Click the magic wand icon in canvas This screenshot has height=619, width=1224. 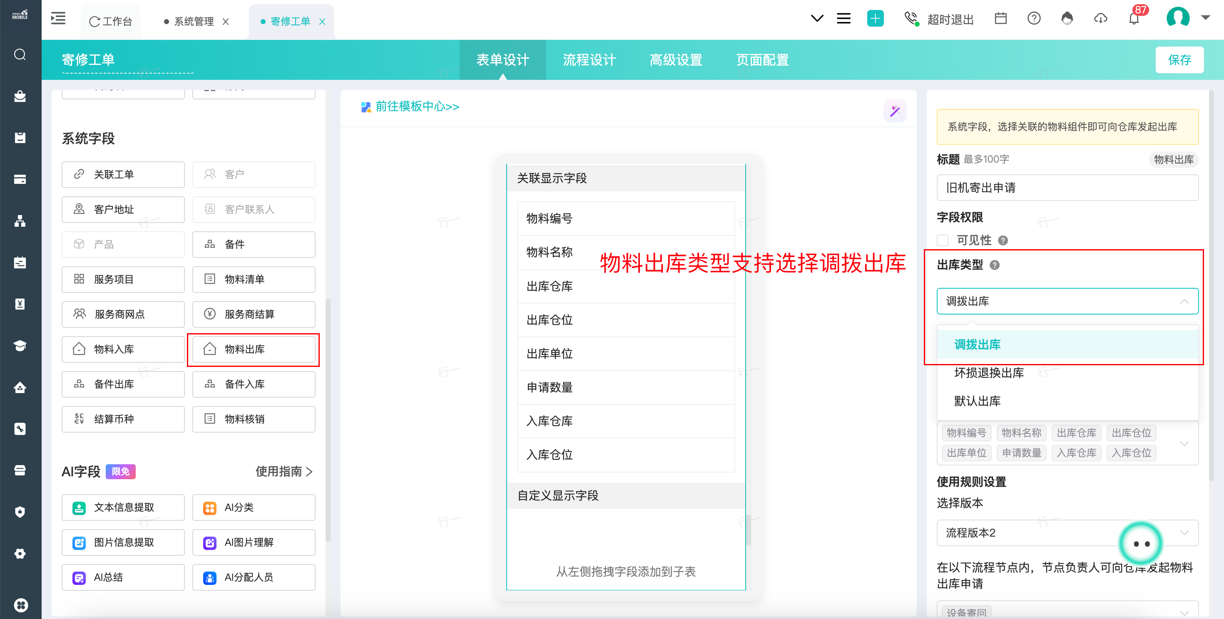click(x=895, y=111)
